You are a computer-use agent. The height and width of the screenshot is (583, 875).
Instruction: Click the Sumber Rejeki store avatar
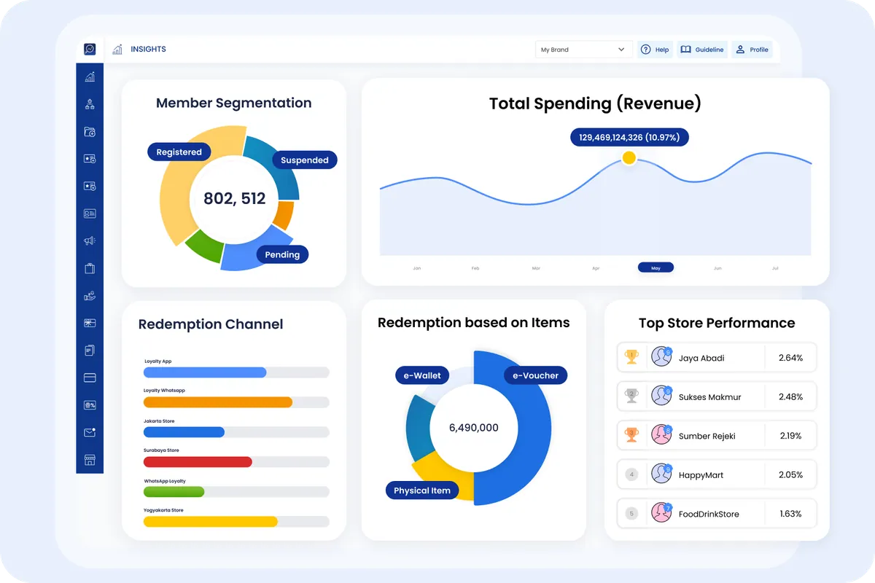pyautogui.click(x=661, y=435)
